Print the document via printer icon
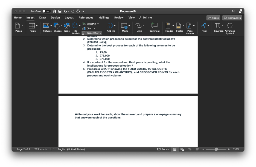 pyautogui.click(x=78, y=11)
